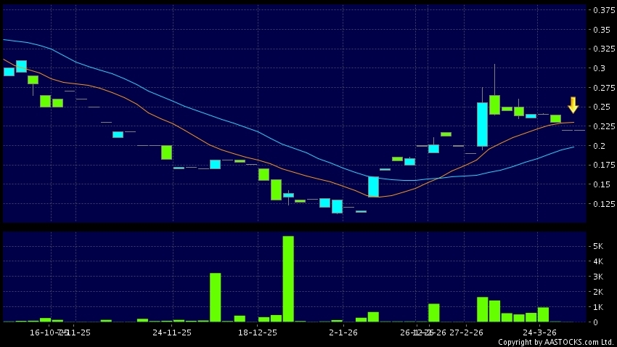Click the 0.3 price axis label
The image size is (617, 347).
point(600,69)
